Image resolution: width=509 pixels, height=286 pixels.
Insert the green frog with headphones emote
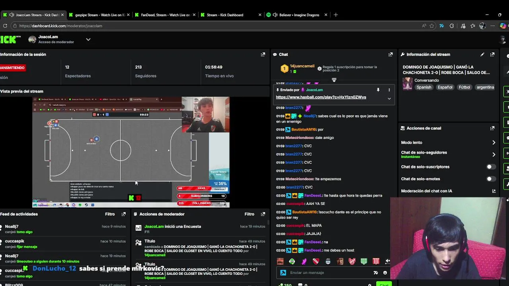(x=292, y=261)
